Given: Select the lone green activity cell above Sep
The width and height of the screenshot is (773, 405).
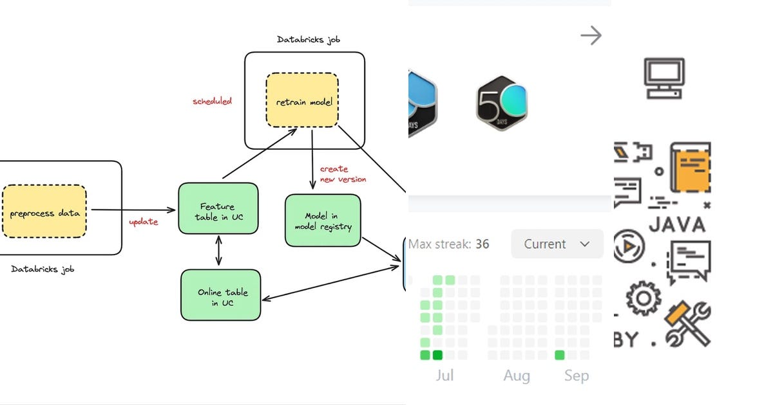Looking at the screenshot, I should tap(559, 355).
